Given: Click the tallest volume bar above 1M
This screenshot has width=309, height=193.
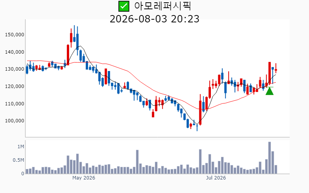Looking at the screenshot, I should pyautogui.click(x=270, y=158).
